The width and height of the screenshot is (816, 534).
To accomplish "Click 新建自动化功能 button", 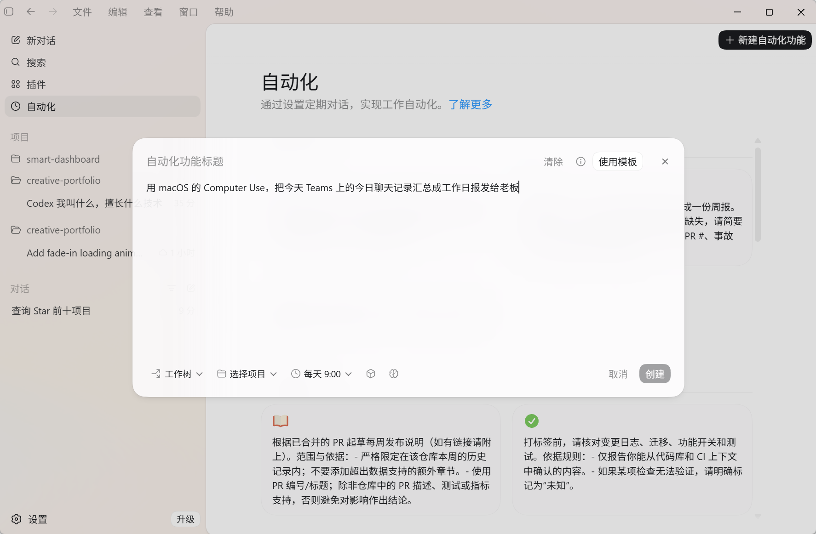I will click(765, 40).
